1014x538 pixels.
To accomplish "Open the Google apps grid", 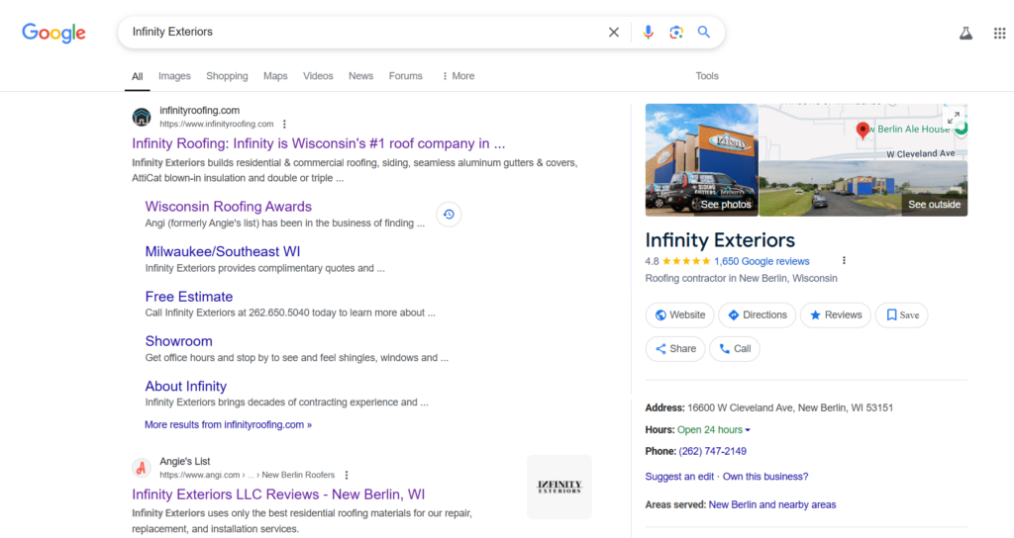I will (x=1000, y=33).
